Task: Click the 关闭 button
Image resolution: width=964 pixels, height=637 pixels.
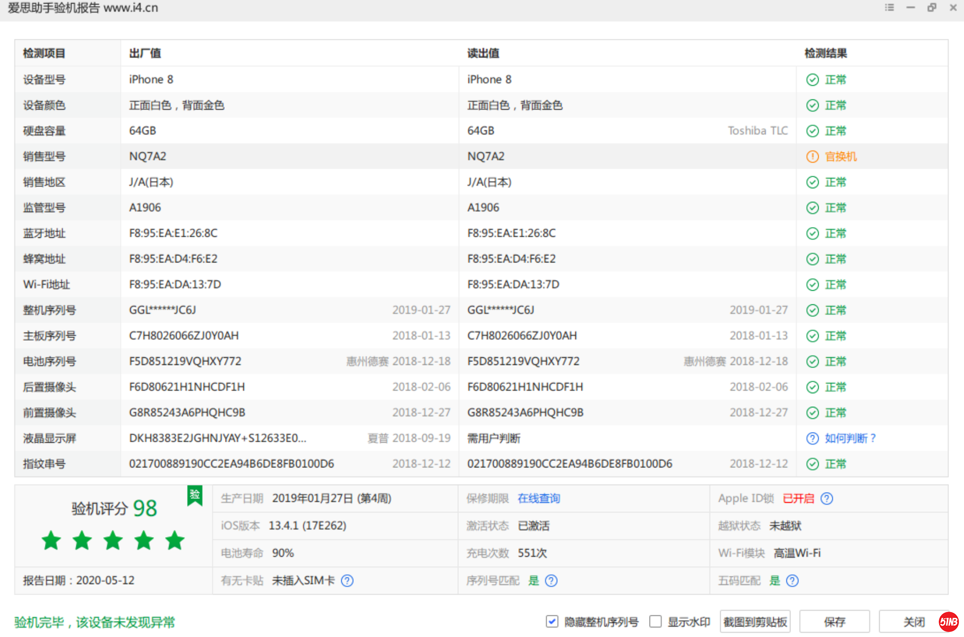Action: 913,622
